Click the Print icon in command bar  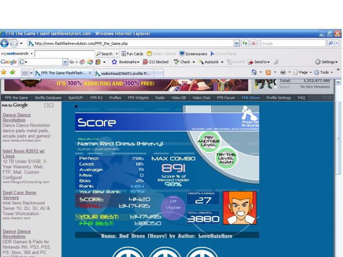click(283, 72)
